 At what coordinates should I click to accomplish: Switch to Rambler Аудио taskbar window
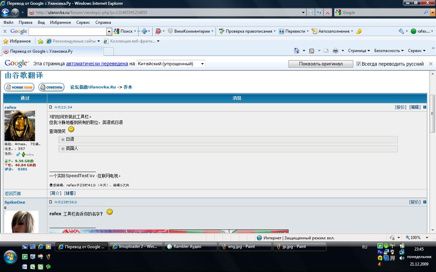(x=190, y=247)
